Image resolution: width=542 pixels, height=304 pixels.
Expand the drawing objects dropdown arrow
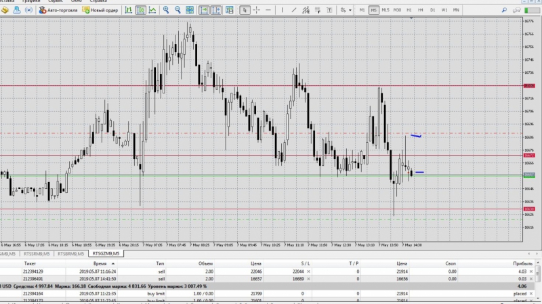pos(350,10)
